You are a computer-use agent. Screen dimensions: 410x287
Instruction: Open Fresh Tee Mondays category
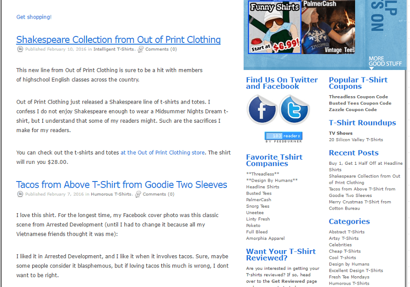pos(349,277)
